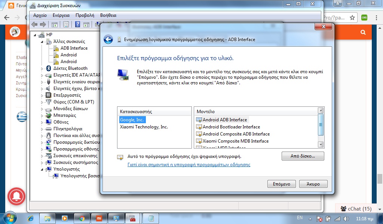Select Xiaomi Technology, Inc. manufacturer
Screen dimensions: 383x224
pyautogui.click(x=144, y=127)
